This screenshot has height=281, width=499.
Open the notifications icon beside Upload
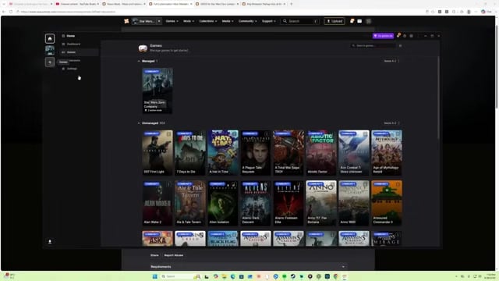[x=352, y=21]
